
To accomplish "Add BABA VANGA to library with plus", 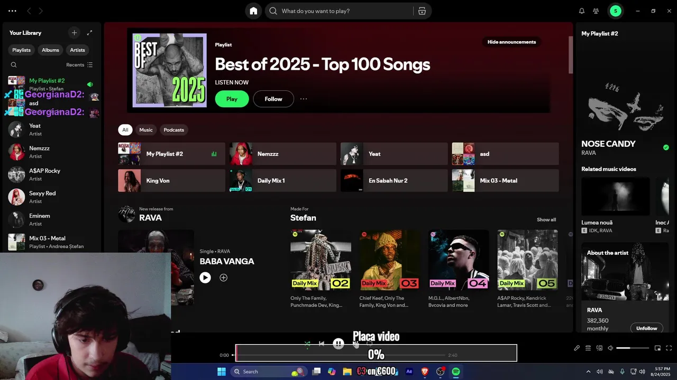I will pos(223,278).
